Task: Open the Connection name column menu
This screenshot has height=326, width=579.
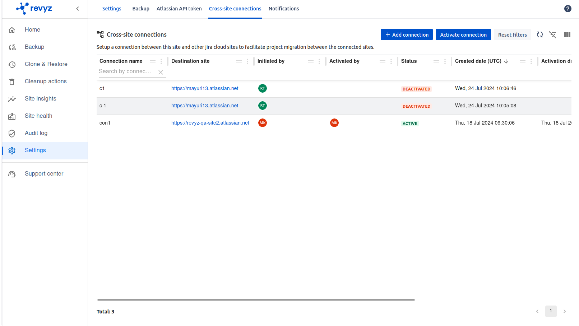Action: coord(161,61)
